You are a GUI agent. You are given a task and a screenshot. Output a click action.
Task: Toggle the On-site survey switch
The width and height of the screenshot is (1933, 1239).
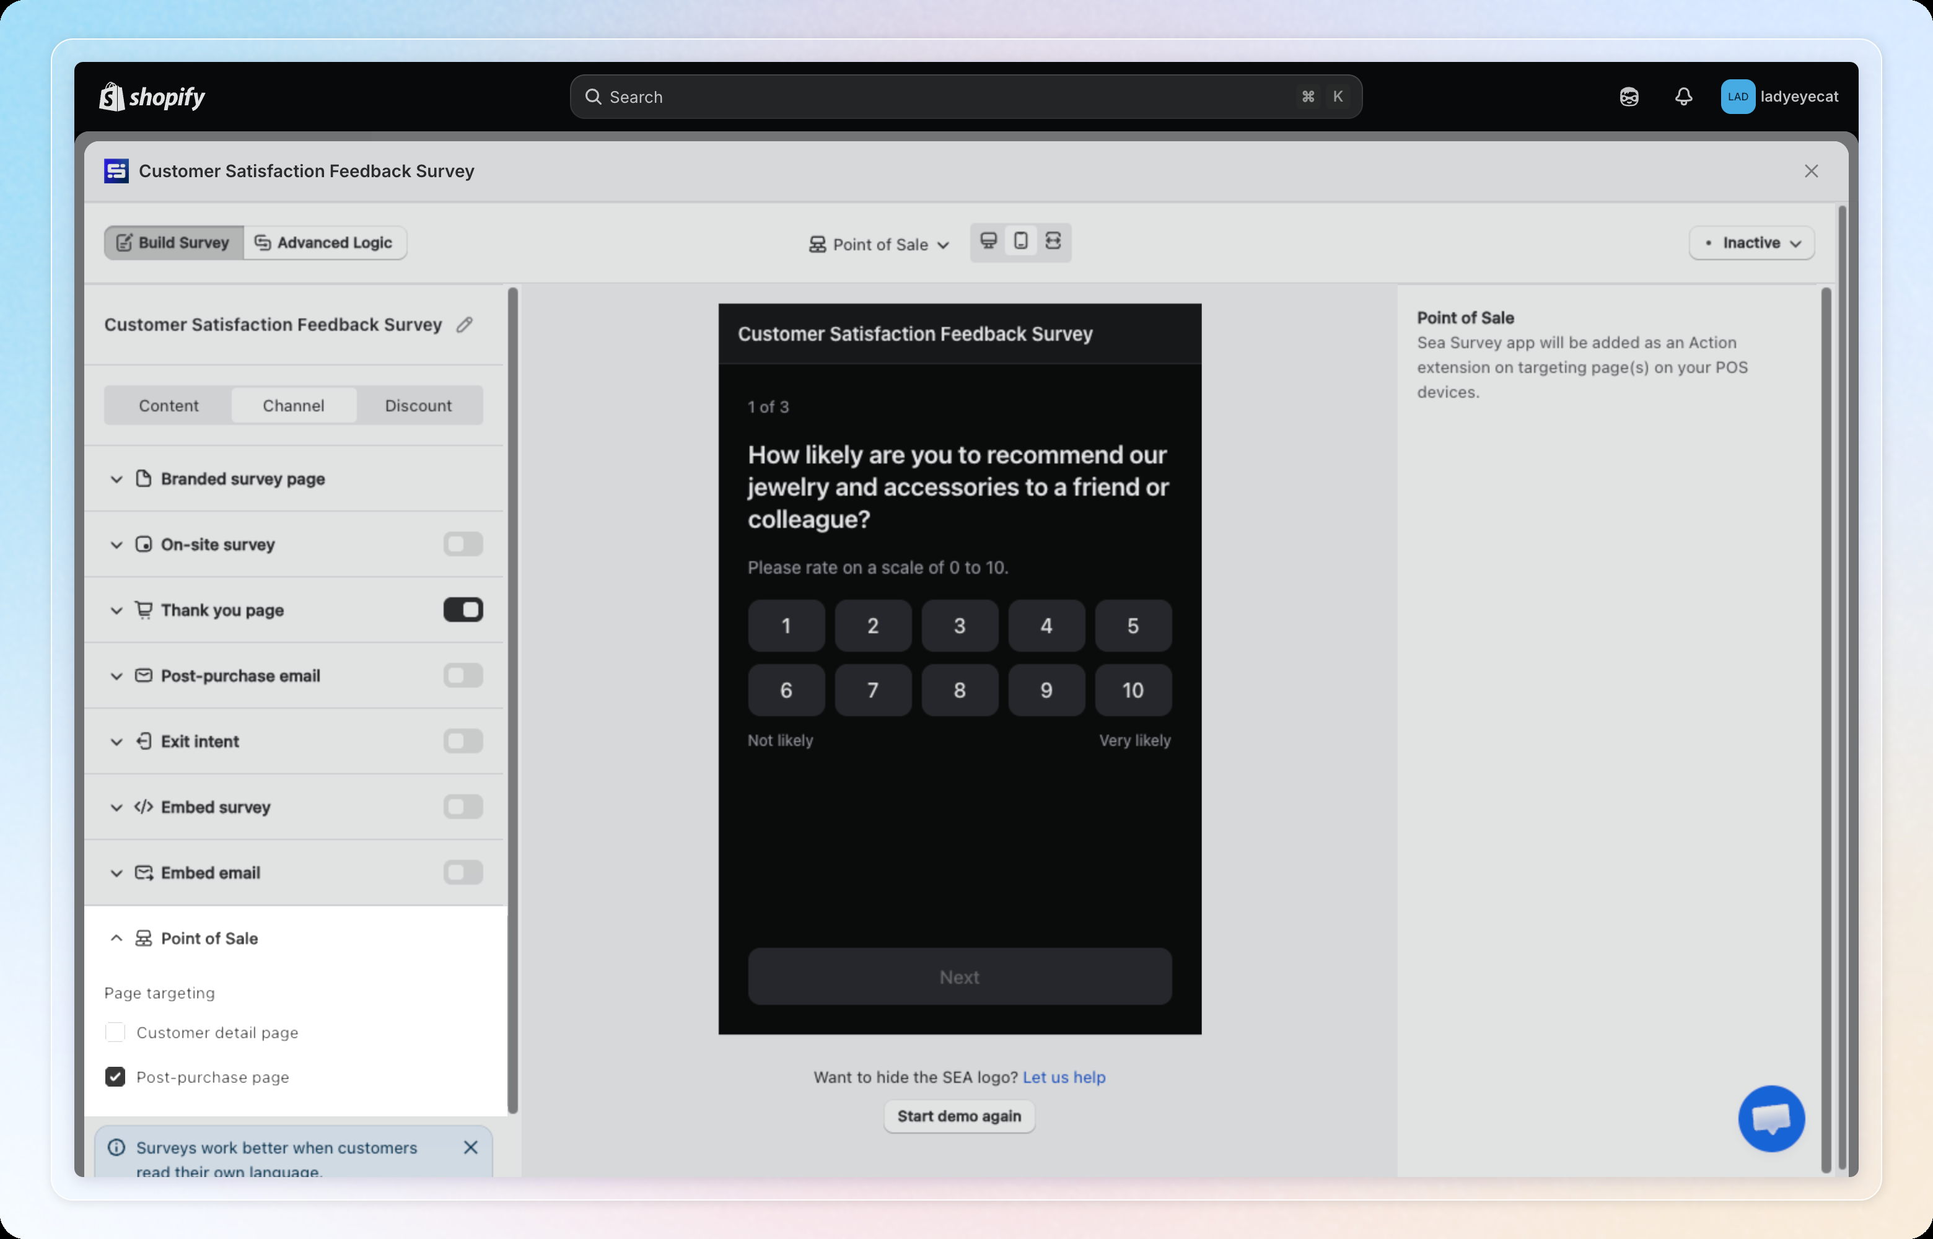[x=463, y=545]
